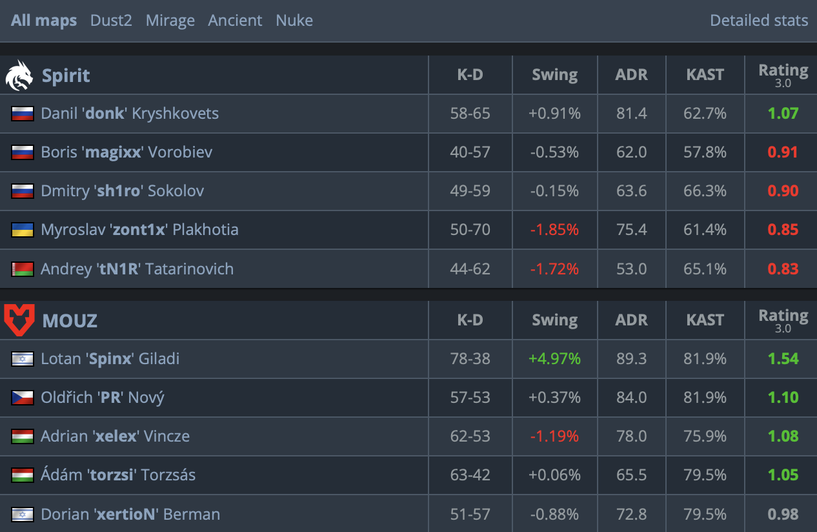Screen dimensions: 817x532
Task: Open the Detailed stats link
Action: 759,20
